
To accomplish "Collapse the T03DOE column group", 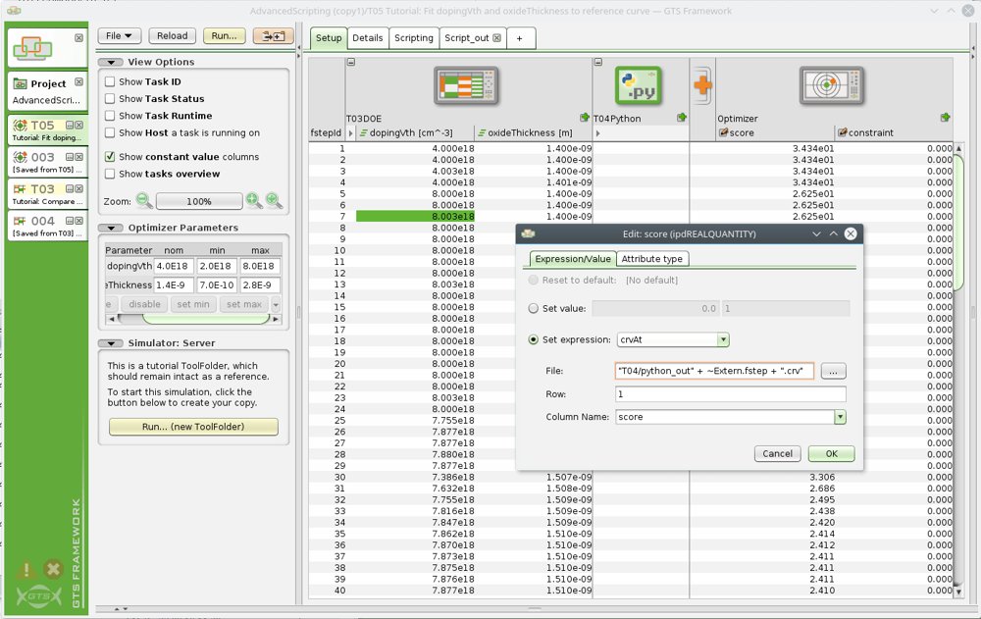I will click(351, 62).
